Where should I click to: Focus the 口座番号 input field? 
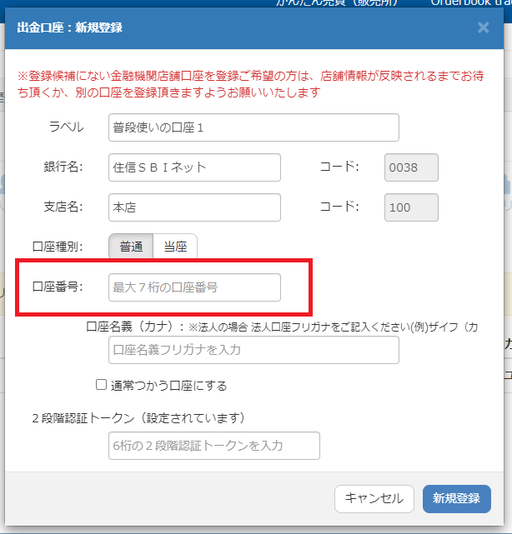[x=194, y=287]
